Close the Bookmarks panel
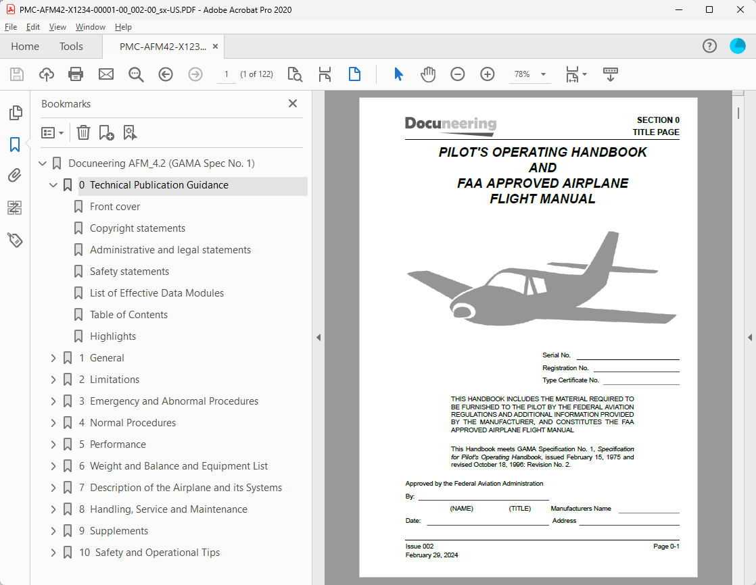The width and height of the screenshot is (756, 585). (x=293, y=103)
